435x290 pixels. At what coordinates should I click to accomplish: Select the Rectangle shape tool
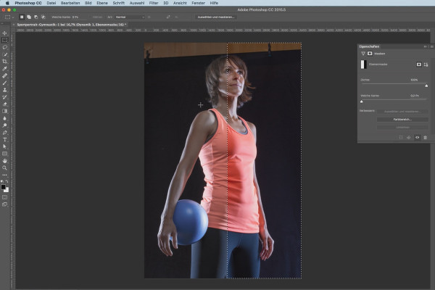pyautogui.click(x=5, y=154)
